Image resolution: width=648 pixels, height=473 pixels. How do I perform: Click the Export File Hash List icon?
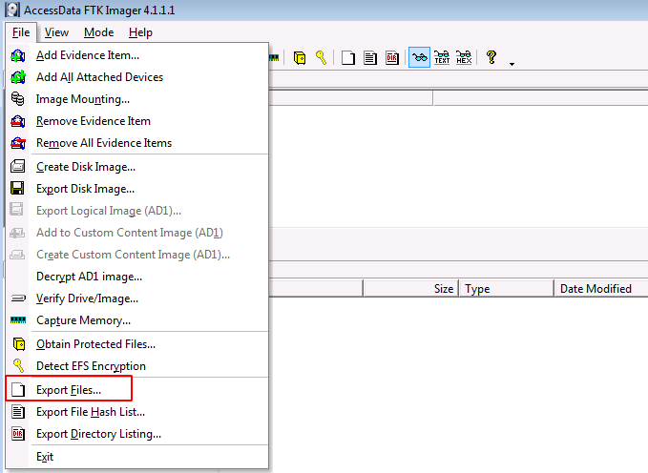(18, 412)
